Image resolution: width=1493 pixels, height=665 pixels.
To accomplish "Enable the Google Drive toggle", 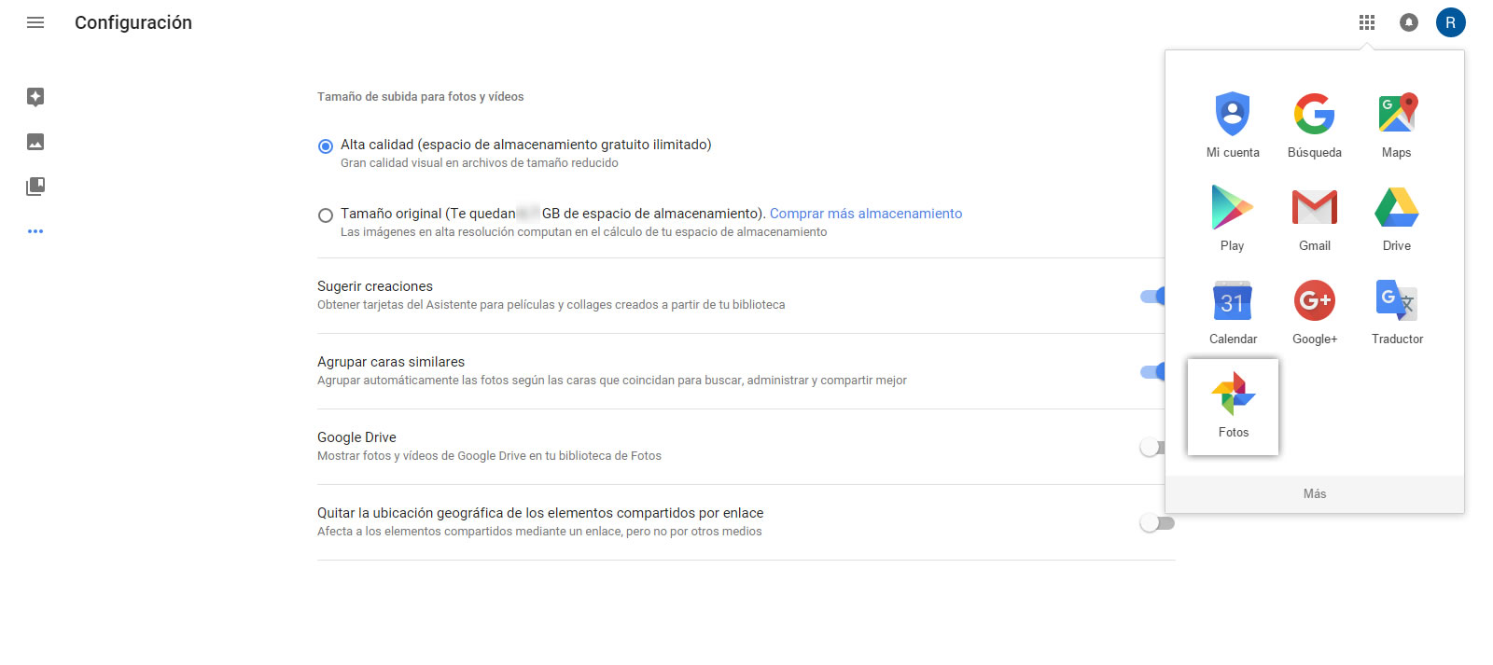I will point(1156,448).
